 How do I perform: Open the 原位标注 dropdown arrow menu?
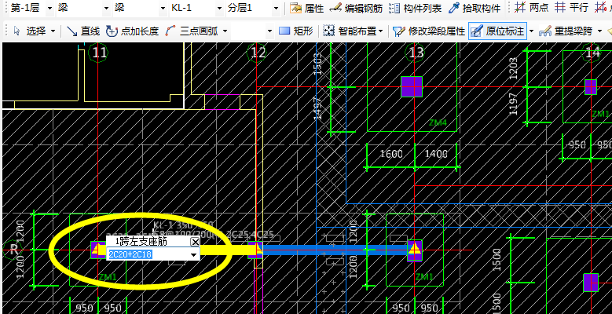[x=531, y=31]
